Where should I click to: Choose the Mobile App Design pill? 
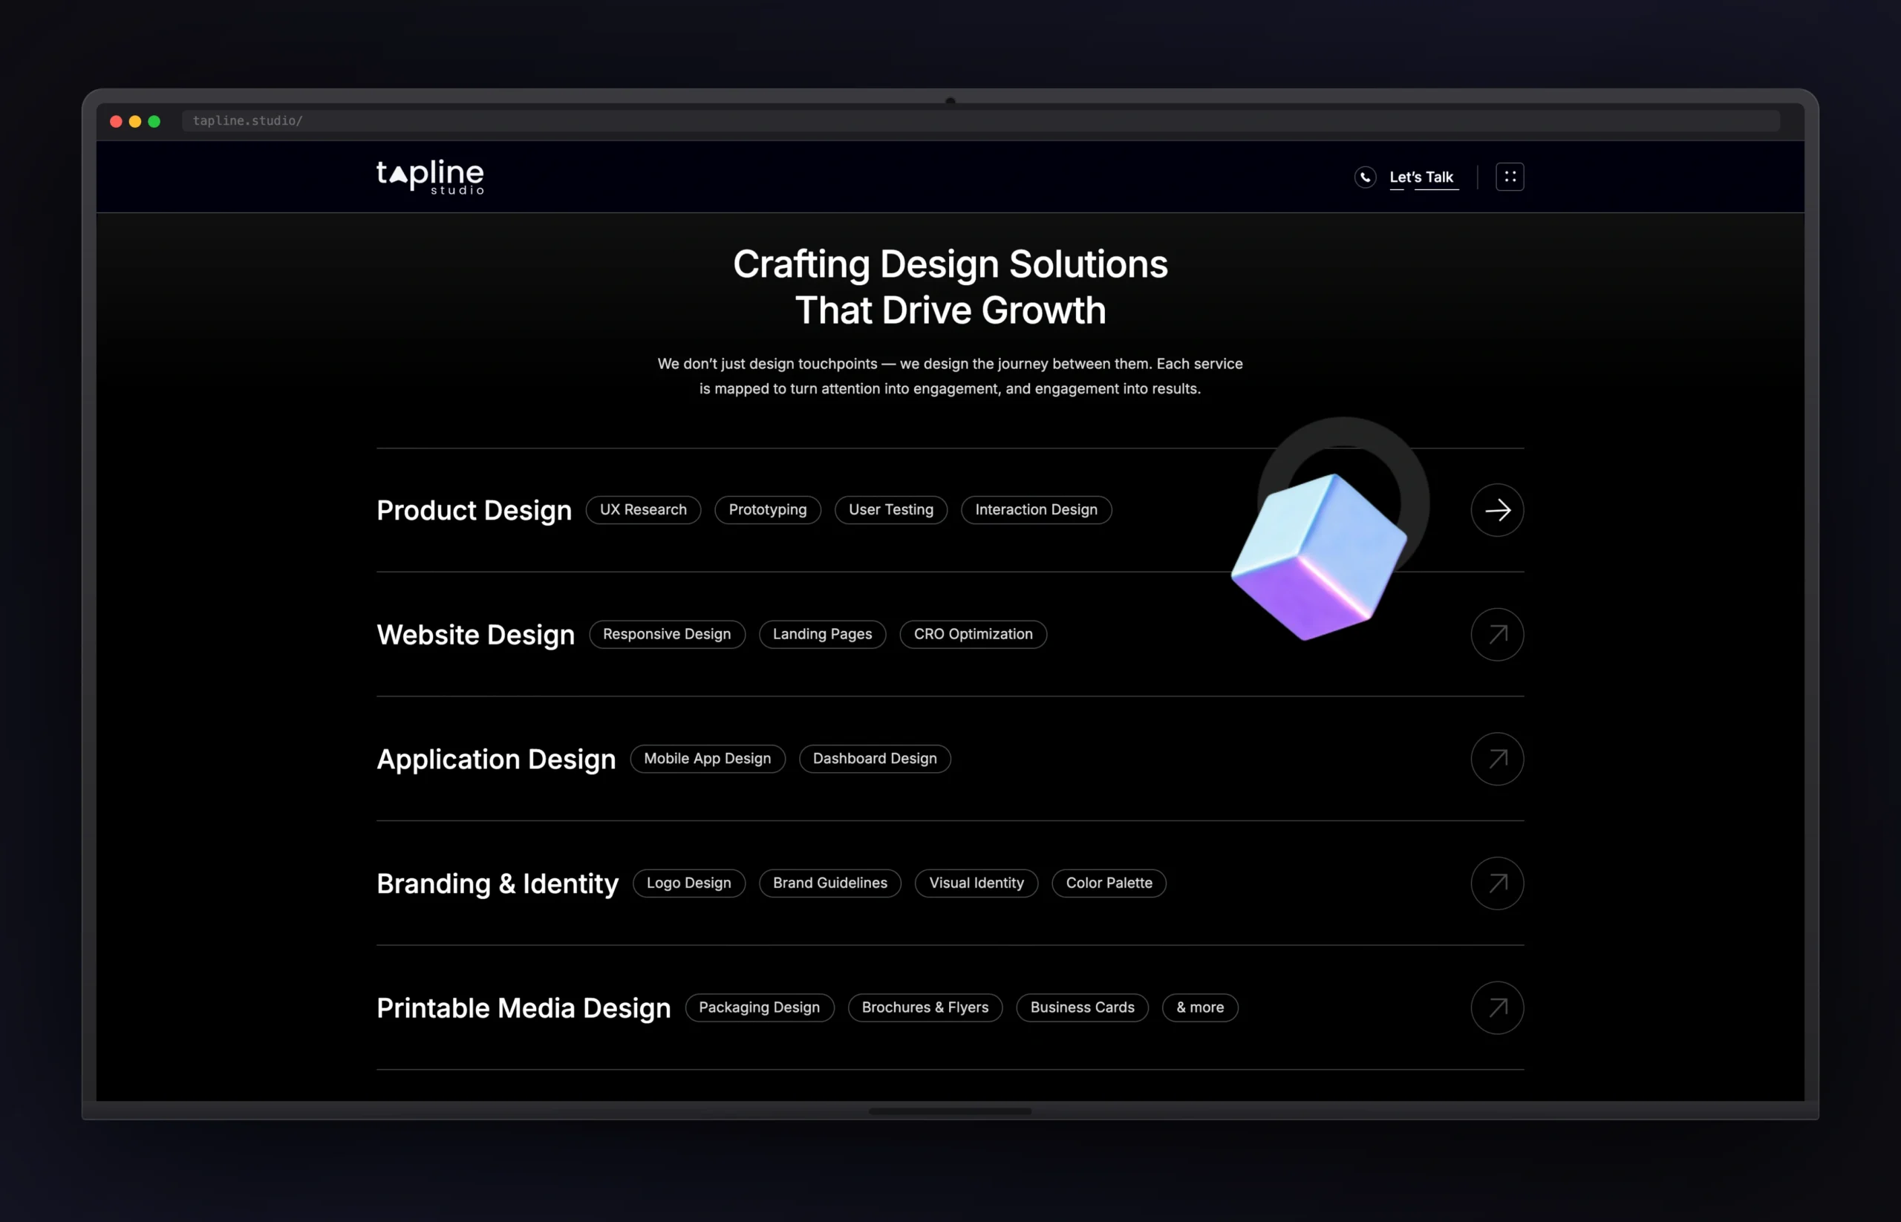pos(706,759)
